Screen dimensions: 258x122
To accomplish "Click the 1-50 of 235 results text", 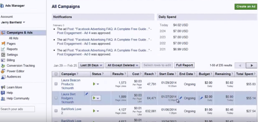I will coord(221,65).
